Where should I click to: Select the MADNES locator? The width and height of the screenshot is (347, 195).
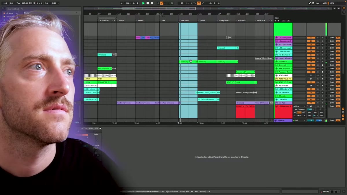tap(241, 21)
